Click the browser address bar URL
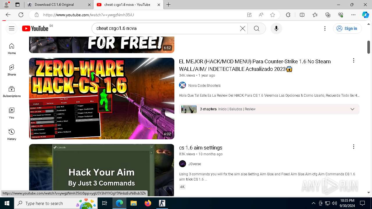372x209 pixels. pyautogui.click(x=89, y=15)
